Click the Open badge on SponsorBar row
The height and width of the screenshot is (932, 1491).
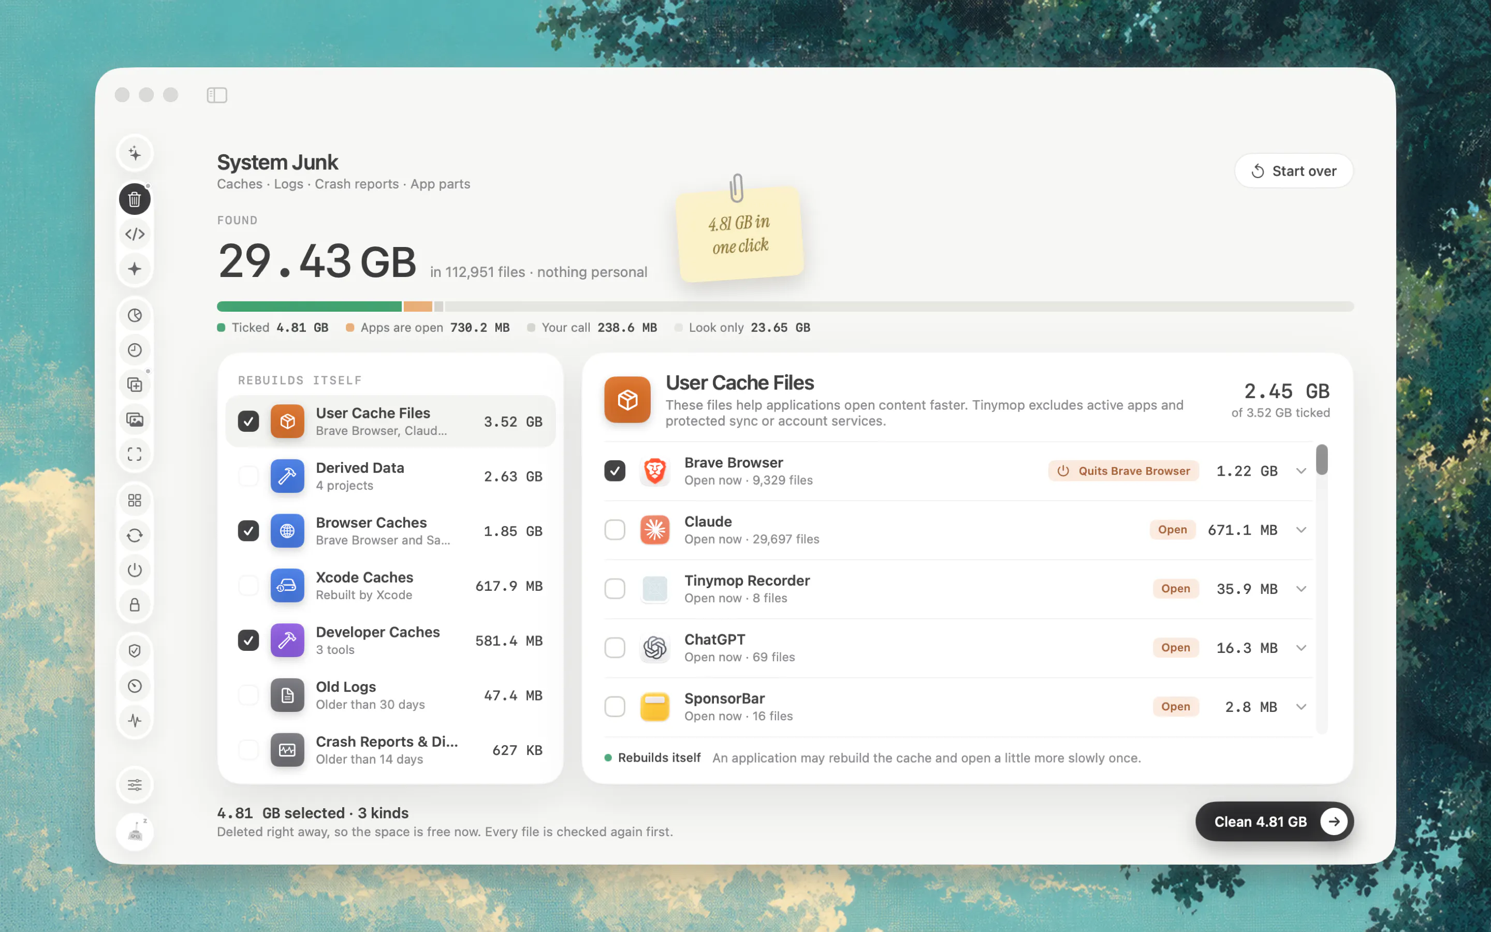click(x=1176, y=707)
